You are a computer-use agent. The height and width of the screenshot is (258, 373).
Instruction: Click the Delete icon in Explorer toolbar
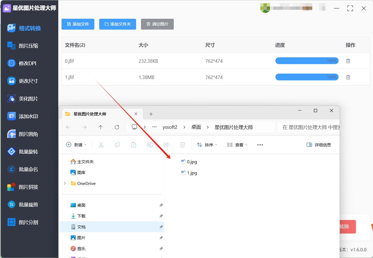point(182,145)
